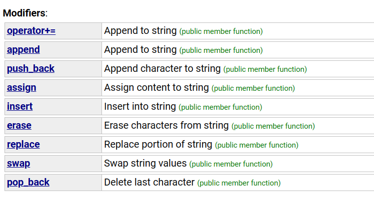Open the append function link

(23, 50)
